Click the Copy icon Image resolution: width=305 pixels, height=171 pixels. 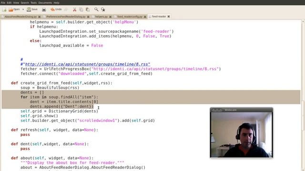pyautogui.click(x=81, y=9)
